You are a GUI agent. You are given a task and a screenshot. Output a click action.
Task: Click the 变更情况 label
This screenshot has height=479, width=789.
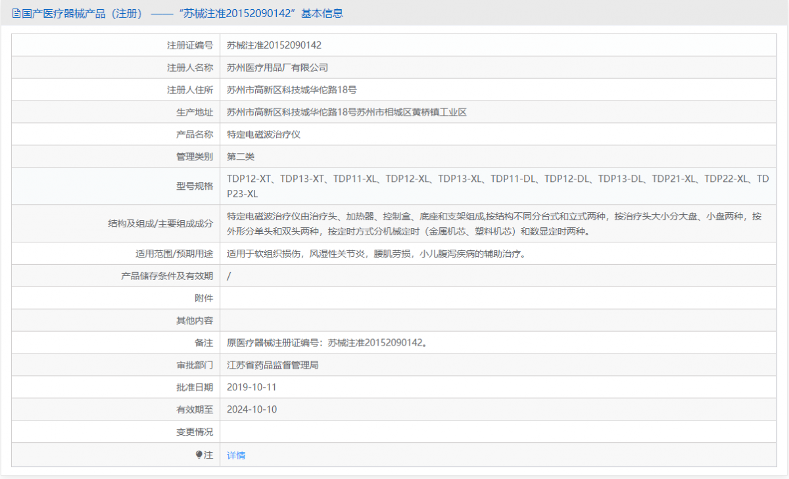point(195,432)
